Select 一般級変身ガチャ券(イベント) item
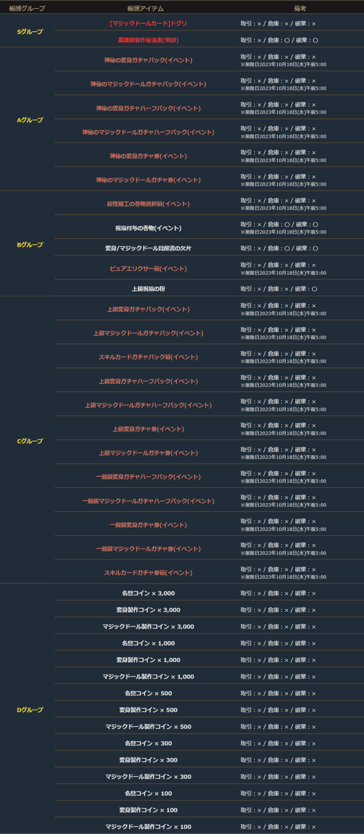The image size is (364, 834). (x=148, y=525)
